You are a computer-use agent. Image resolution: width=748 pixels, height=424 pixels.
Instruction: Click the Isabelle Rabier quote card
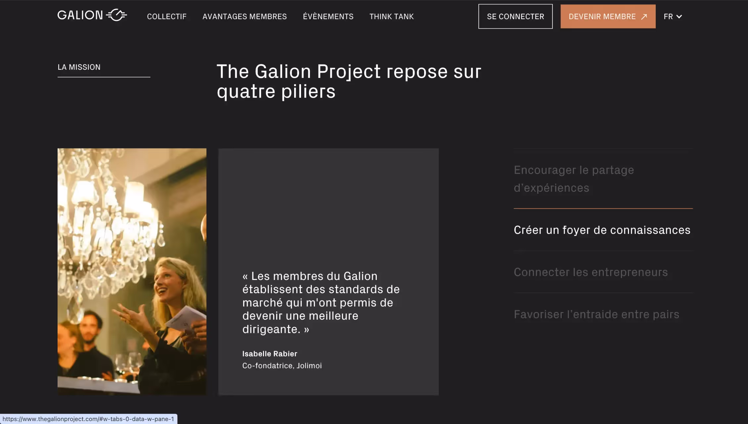(x=328, y=272)
